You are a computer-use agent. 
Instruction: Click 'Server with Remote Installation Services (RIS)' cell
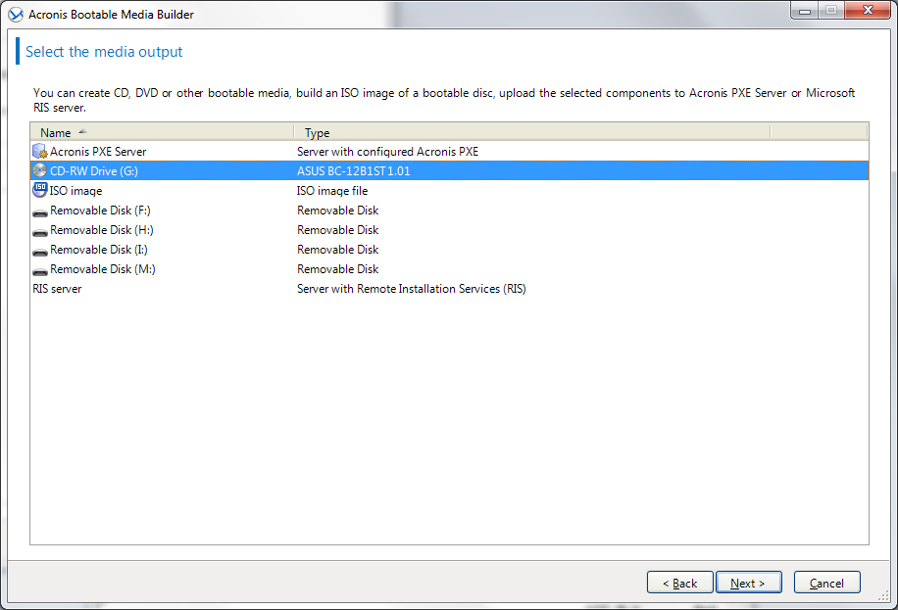411,289
